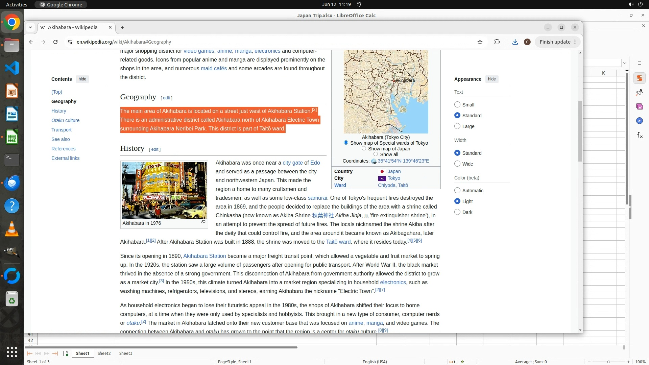Screen dimensions: 649x365
Task: Go back to previous page
Action: pyautogui.click(x=31, y=42)
